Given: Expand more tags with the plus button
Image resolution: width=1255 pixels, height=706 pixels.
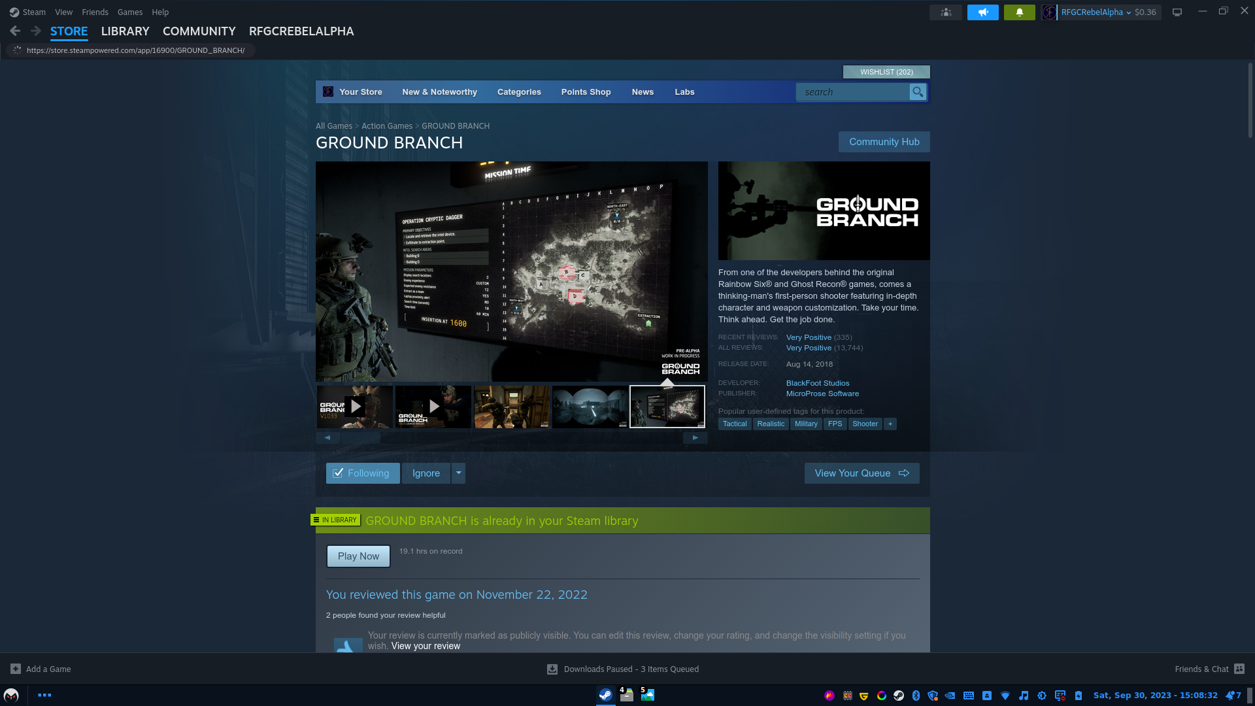Looking at the screenshot, I should point(890,424).
